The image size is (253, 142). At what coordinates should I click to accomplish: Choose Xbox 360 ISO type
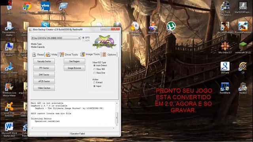[94, 69]
